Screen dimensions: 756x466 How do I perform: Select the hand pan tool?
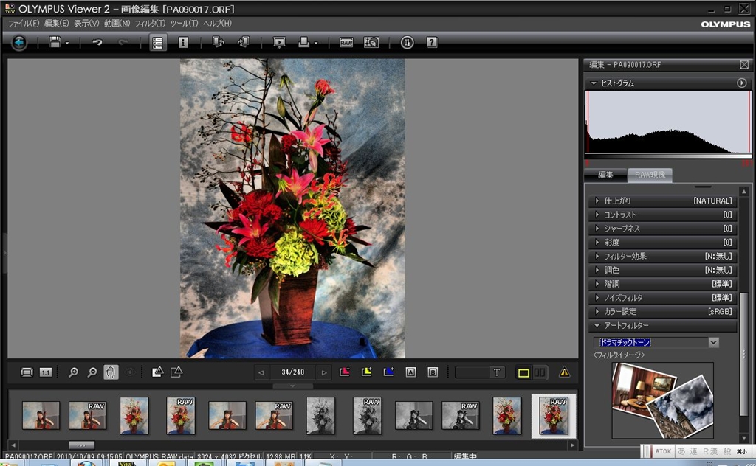click(x=111, y=372)
